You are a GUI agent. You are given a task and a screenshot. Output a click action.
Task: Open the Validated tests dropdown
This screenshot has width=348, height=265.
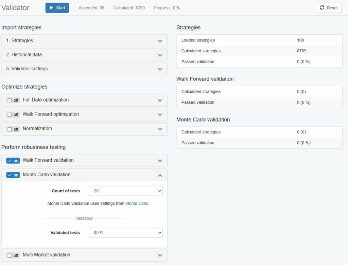pos(126,233)
